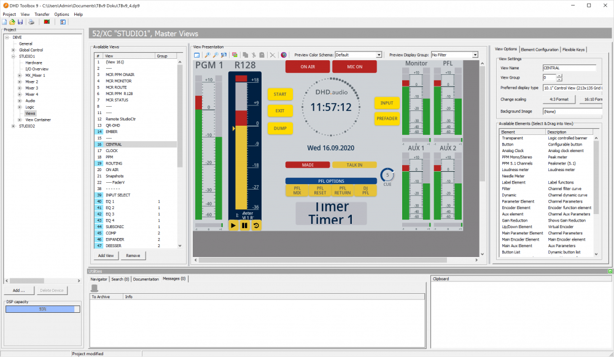This screenshot has height=357, width=614.
Task: Click zoom-in magnifier in View Presentation toolbar
Action: [207, 55]
